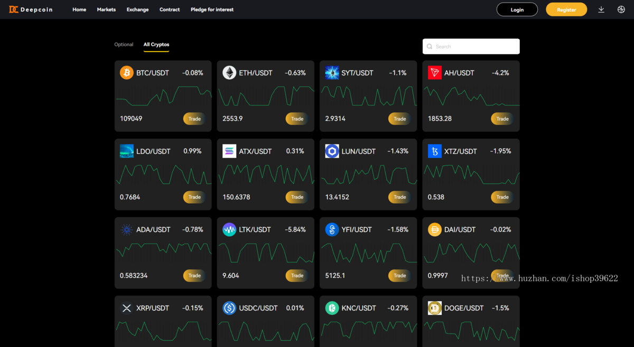This screenshot has width=634, height=347.
Task: Click the 109049 BTC price value
Action: tap(131, 119)
